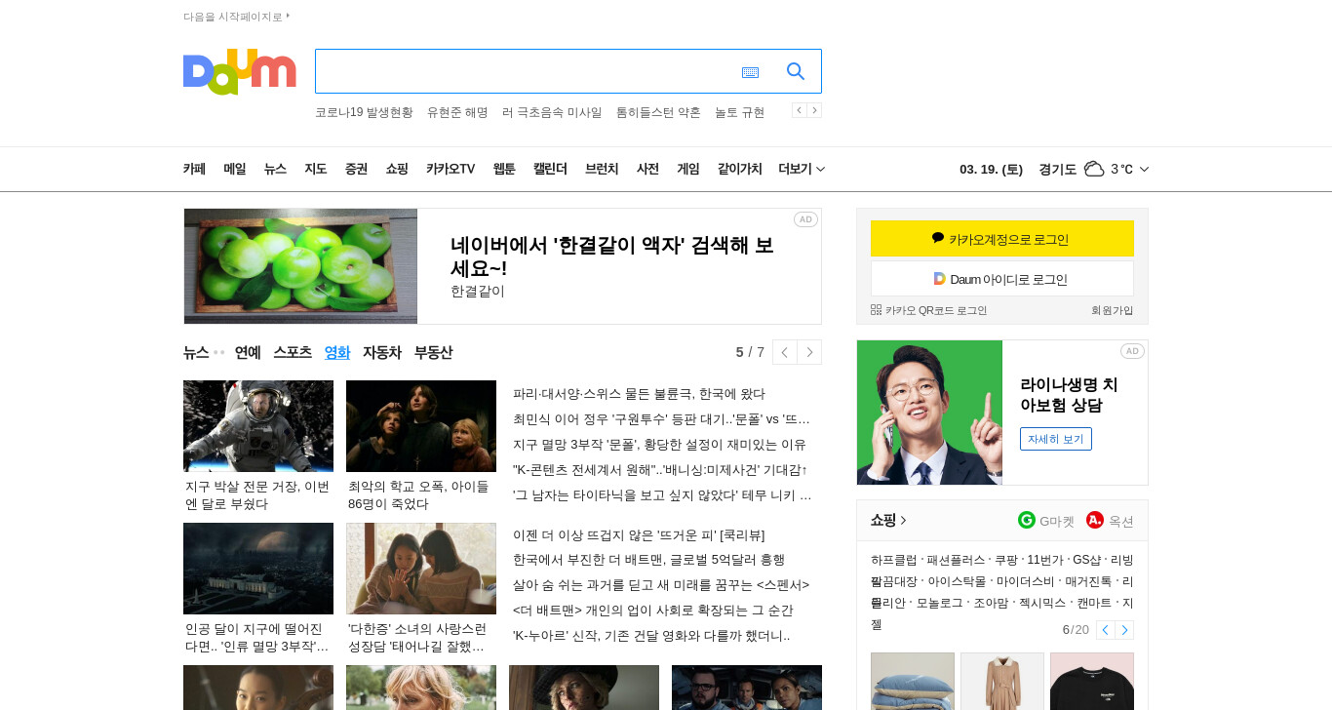Screen dimensions: 1332x710
Task: Open 지도 in the service menu
Action: pos(315,169)
